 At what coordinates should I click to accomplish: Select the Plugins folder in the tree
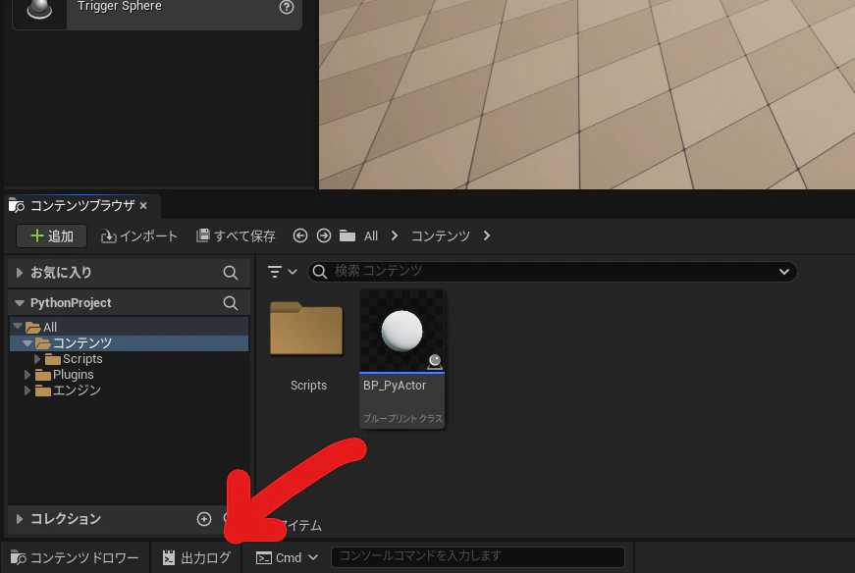coord(73,375)
